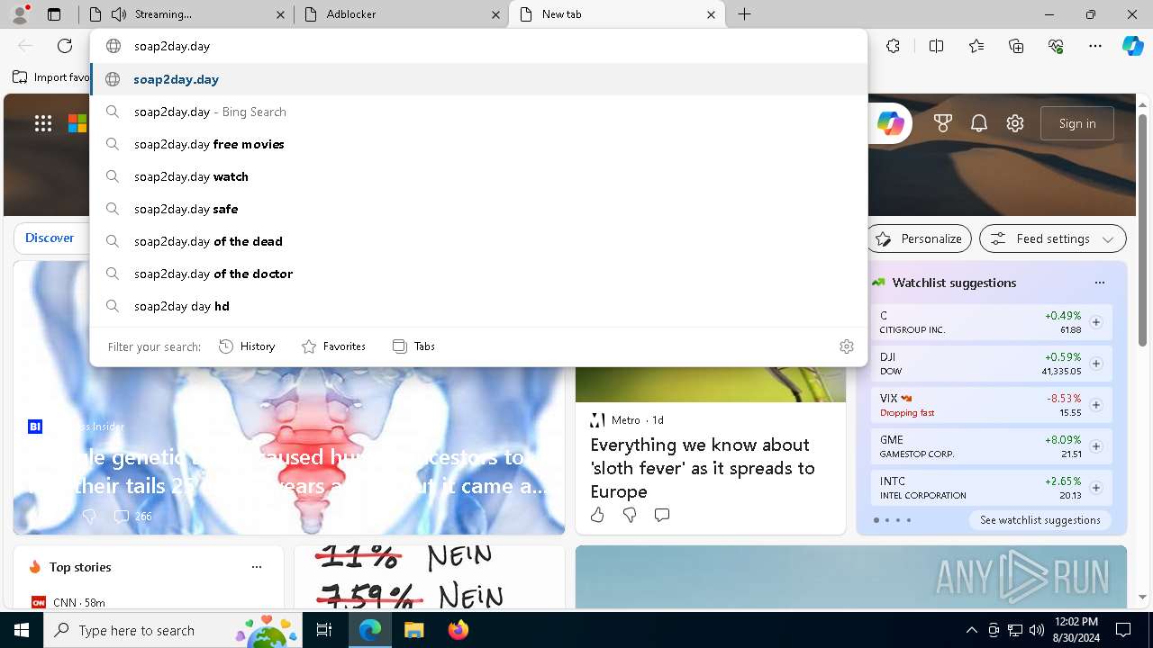Click the Copilot button on MSN page
Image resolution: width=1153 pixels, height=648 pixels.
pyautogui.click(x=890, y=123)
